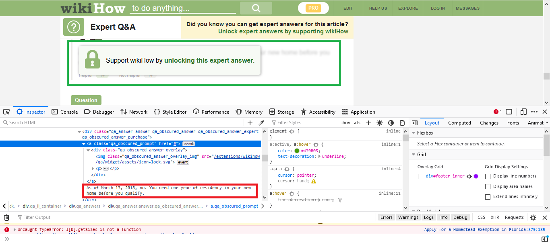Image resolution: width=550 pixels, height=251 pixels.
Task: Enable Display area names checkbox
Action: pos(488,186)
